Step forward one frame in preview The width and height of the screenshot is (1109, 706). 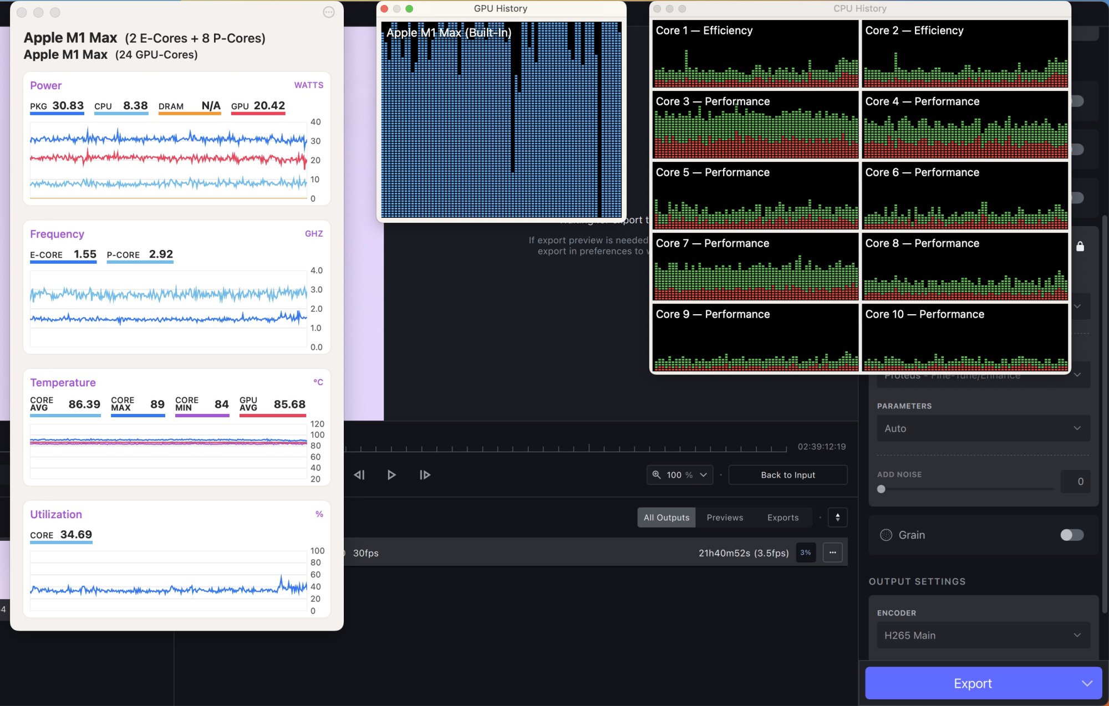click(x=425, y=475)
